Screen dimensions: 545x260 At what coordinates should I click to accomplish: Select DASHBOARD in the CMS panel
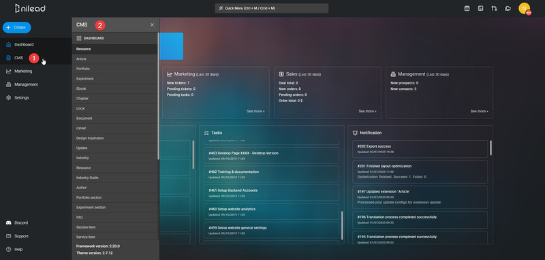[x=114, y=38]
